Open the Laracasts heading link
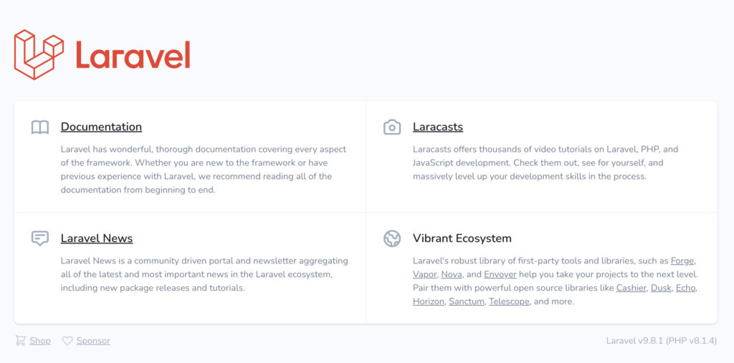 pos(438,127)
